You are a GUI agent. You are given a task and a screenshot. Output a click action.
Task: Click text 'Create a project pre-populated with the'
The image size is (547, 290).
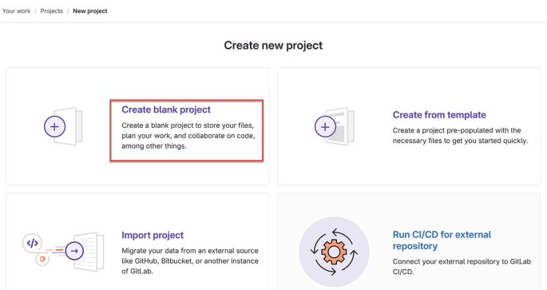click(x=457, y=130)
